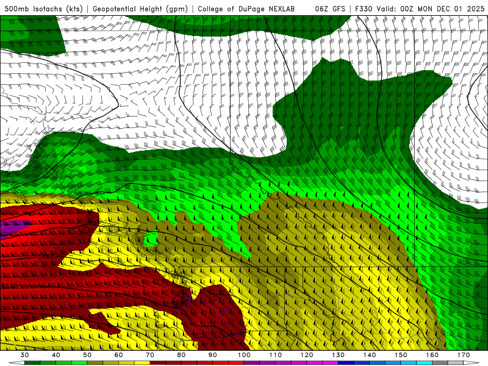Pick the magenta 125-130 kt legend swatch
This screenshot has height=366, width=488.
click(x=330, y=363)
